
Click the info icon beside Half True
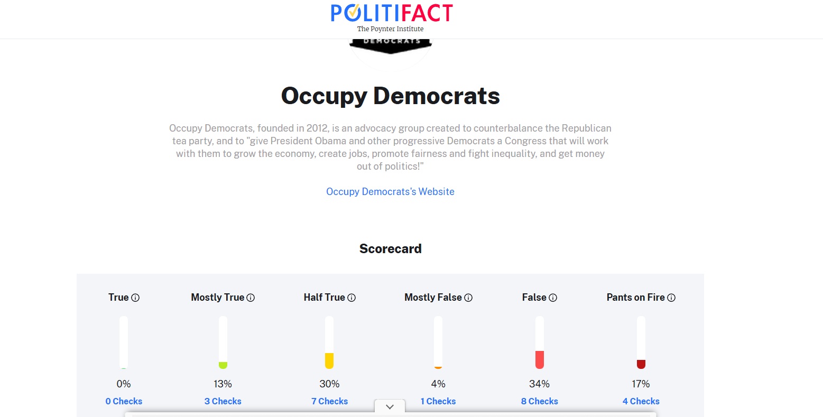pyautogui.click(x=352, y=298)
